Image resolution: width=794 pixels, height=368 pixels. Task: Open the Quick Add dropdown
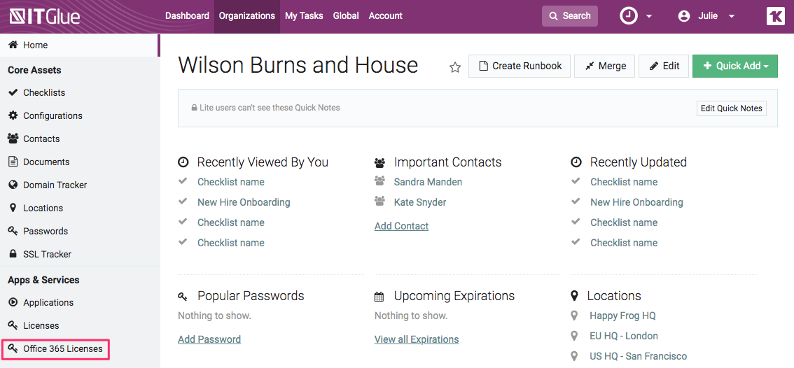[x=734, y=66]
